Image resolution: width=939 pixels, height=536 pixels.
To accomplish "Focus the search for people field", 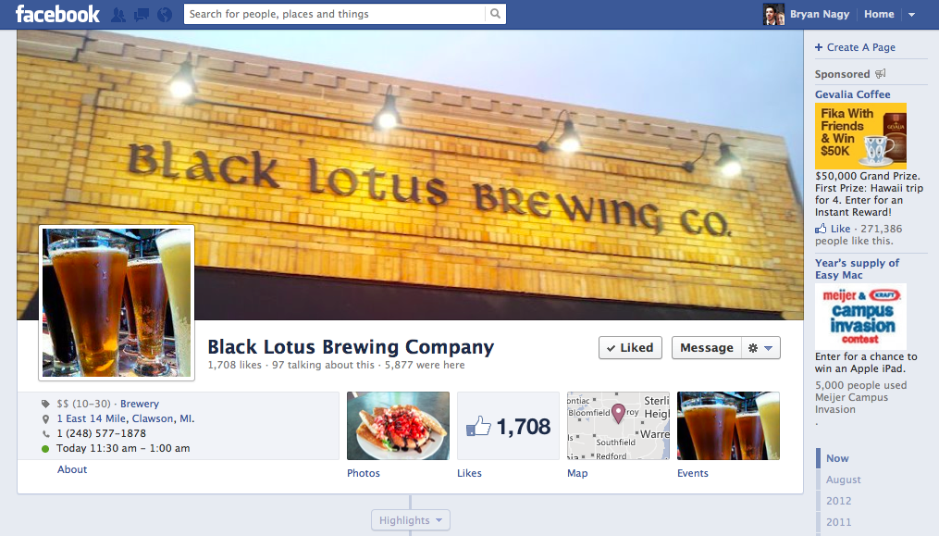I will coord(335,14).
